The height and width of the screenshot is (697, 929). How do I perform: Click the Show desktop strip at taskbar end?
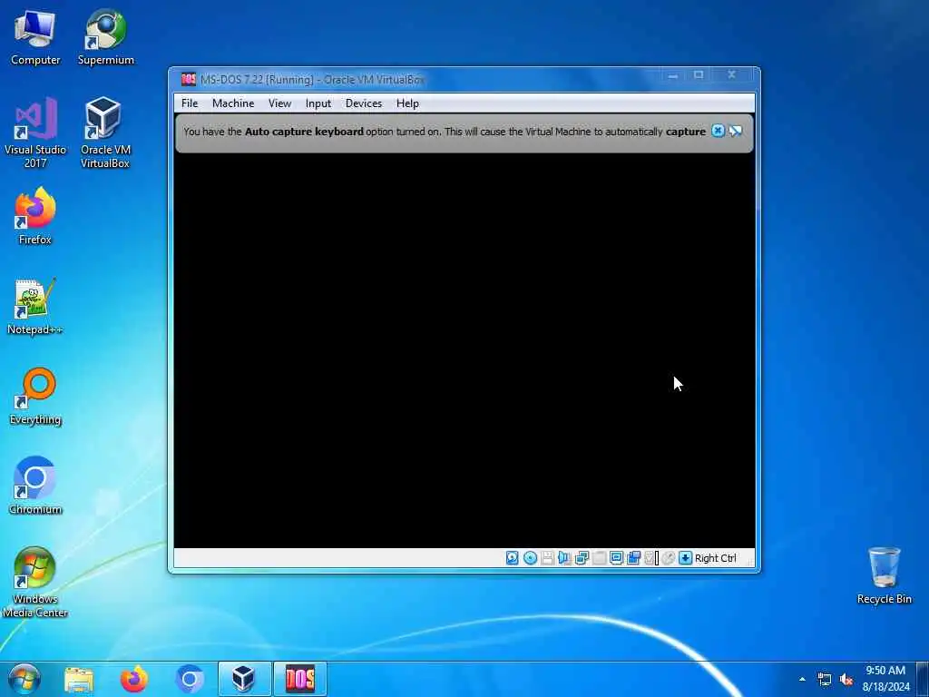point(923,679)
